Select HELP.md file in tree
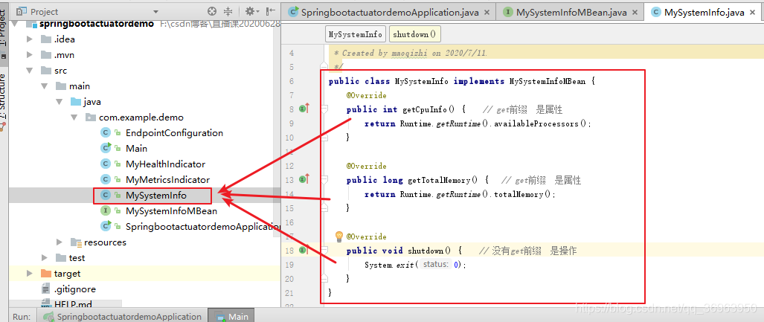The width and height of the screenshot is (764, 322). [x=73, y=304]
